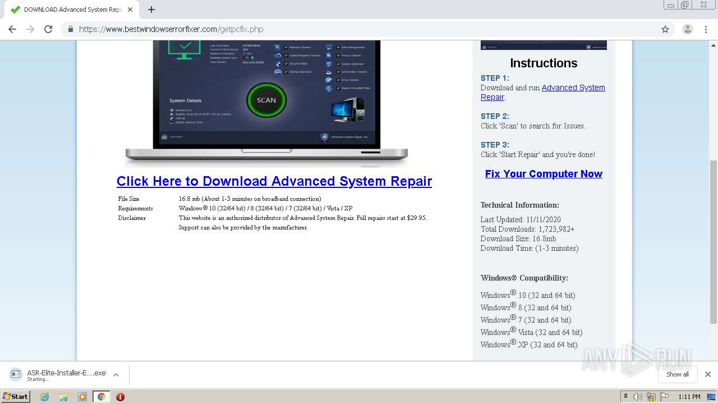Viewport: 718px width, 404px height.
Task: Select the Technical Information: heading
Action: (x=520, y=205)
